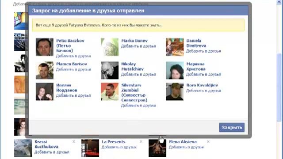Add Petio Baczkov as a friend
This screenshot has width=283, height=159.
73,56
